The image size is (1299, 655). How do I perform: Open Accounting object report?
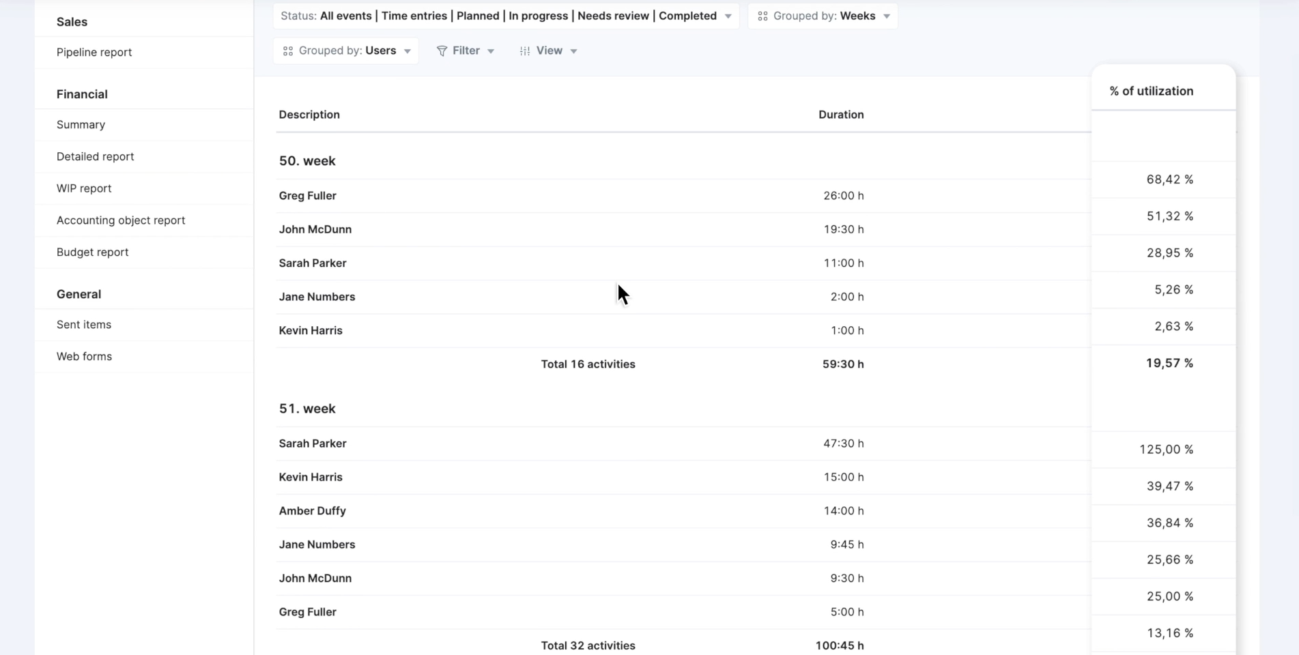coord(121,220)
